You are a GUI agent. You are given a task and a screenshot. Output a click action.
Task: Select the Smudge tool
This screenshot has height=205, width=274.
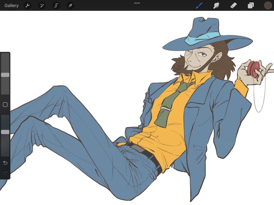pyautogui.click(x=216, y=6)
